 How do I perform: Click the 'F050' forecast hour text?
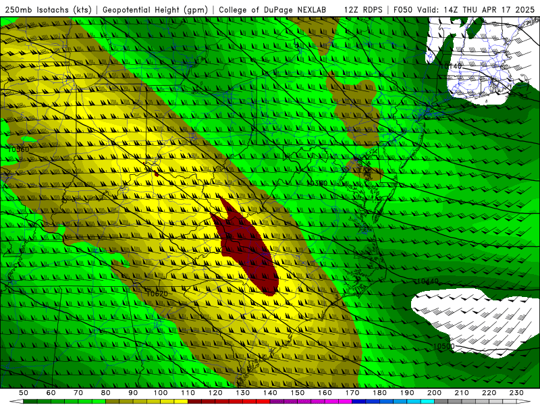click(x=402, y=9)
